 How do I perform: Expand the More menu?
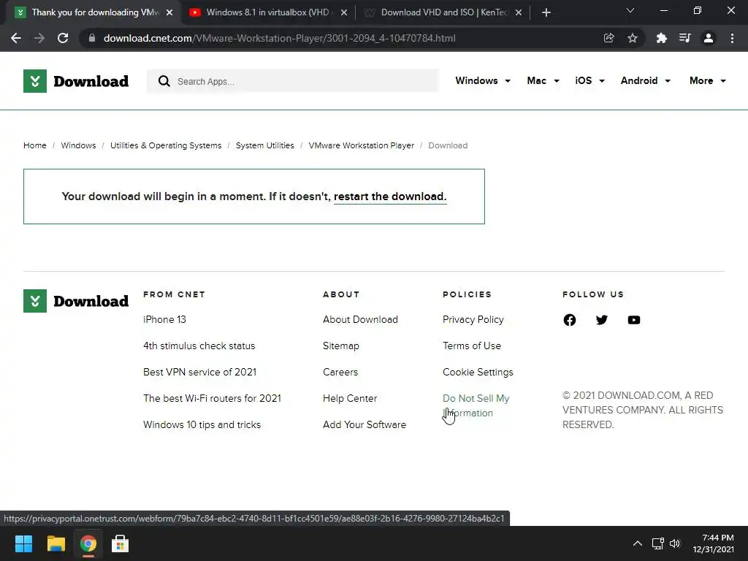(x=707, y=80)
